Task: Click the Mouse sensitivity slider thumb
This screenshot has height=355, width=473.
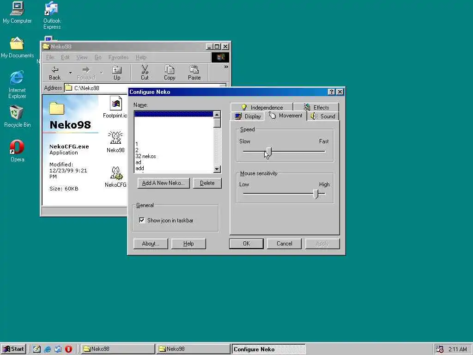Action: (315, 194)
